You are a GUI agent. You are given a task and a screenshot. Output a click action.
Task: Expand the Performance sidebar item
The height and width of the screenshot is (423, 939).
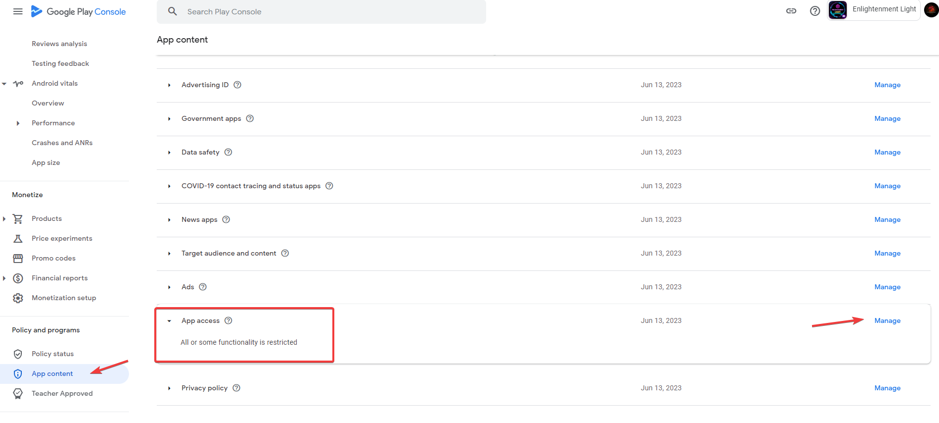(18, 123)
